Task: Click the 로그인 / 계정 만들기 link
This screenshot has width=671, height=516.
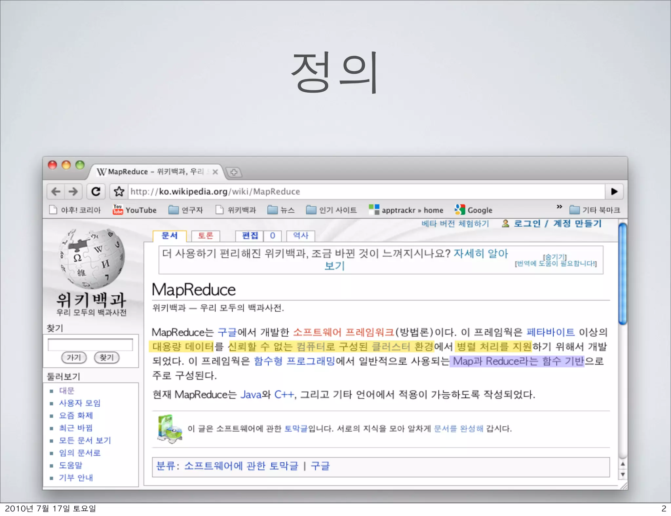Action: click(557, 223)
